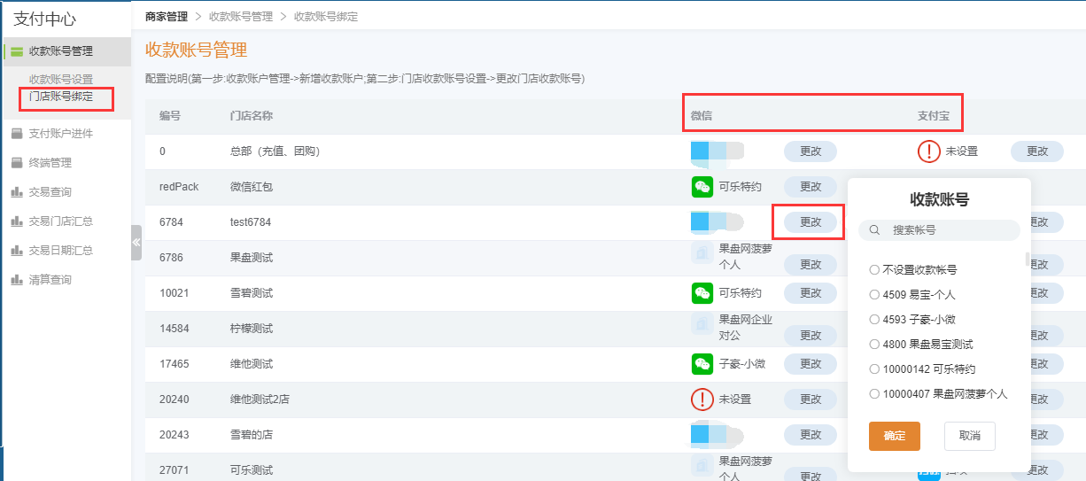
Task: Click the green 收款账号管理 sidebar icon
Action: tap(17, 51)
